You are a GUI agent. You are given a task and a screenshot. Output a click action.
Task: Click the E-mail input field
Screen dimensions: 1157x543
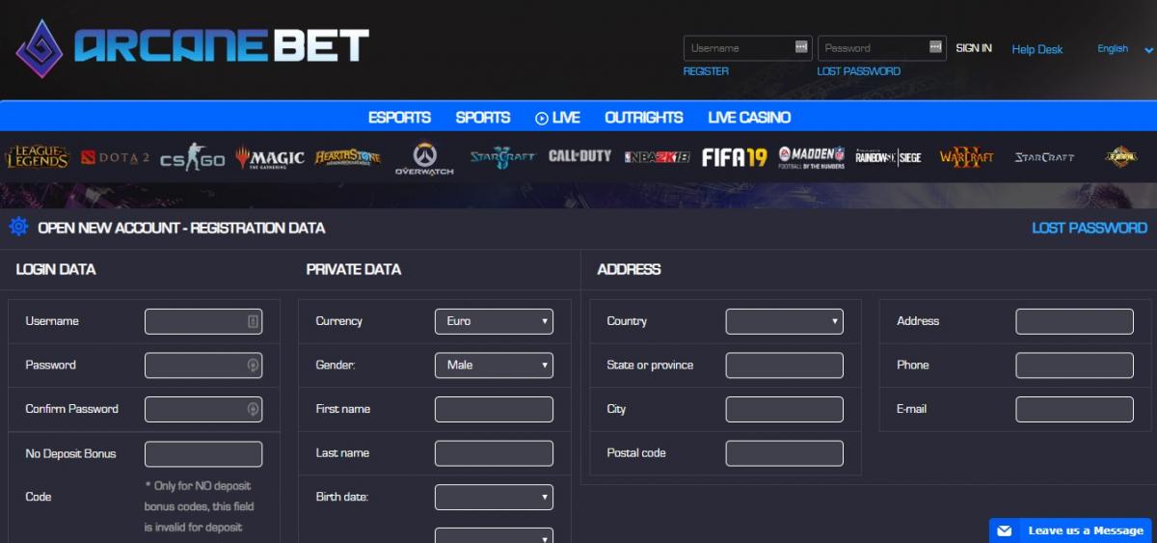tap(1074, 409)
